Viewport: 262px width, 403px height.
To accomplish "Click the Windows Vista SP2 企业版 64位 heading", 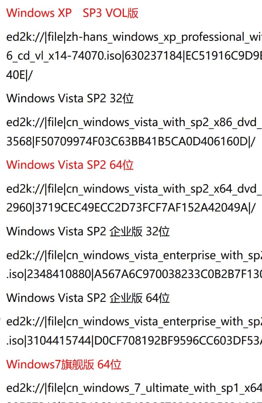I will (88, 298).
